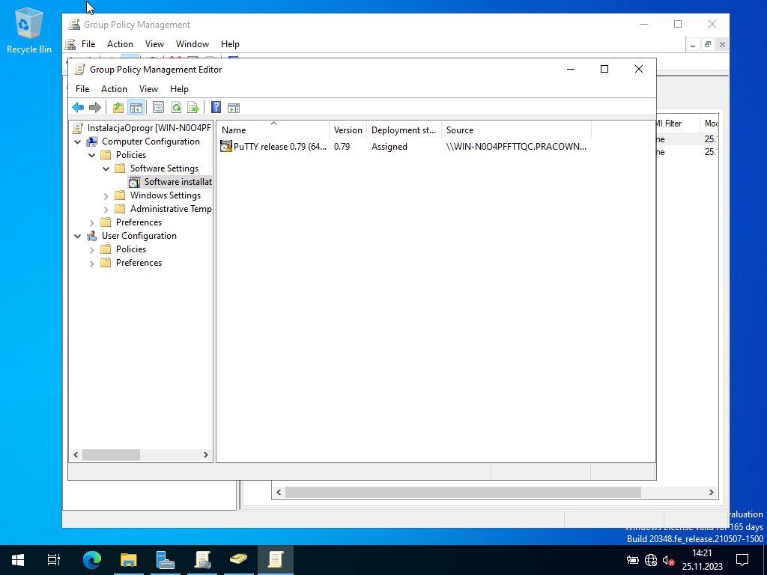This screenshot has width=767, height=575.
Task: Expand Policies under User Configuration
Action: (91, 250)
